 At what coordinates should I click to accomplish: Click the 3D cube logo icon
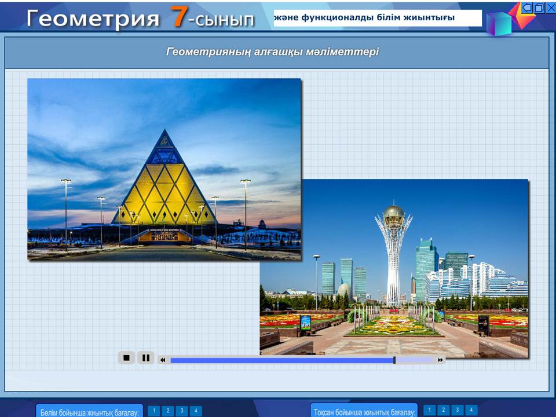pos(498,23)
